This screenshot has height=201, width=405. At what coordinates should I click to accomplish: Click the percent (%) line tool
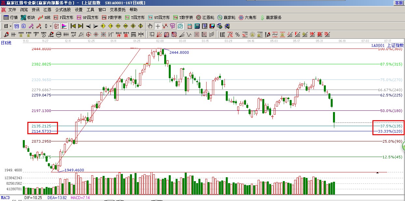tap(237, 35)
